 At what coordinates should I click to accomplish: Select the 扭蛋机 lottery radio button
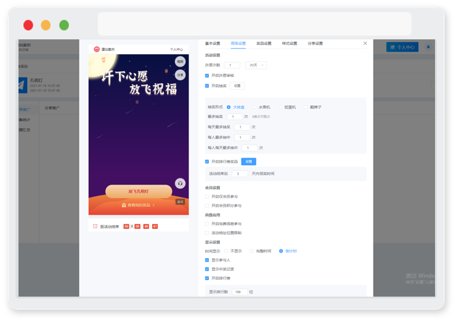coord(280,107)
